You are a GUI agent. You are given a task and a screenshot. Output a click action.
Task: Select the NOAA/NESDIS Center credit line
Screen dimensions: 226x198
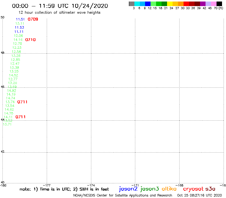[x=123, y=196]
